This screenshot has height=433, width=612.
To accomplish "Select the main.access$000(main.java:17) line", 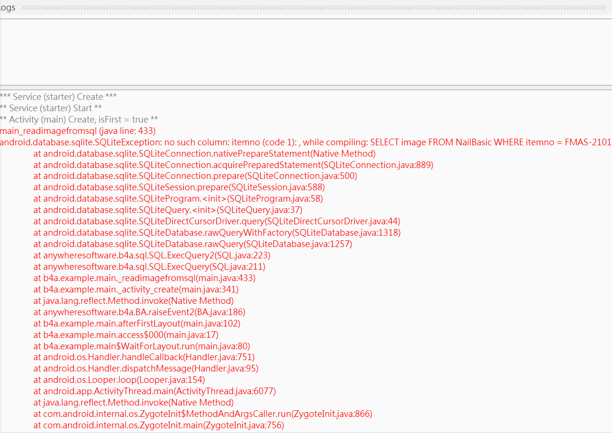I will coord(126,335).
